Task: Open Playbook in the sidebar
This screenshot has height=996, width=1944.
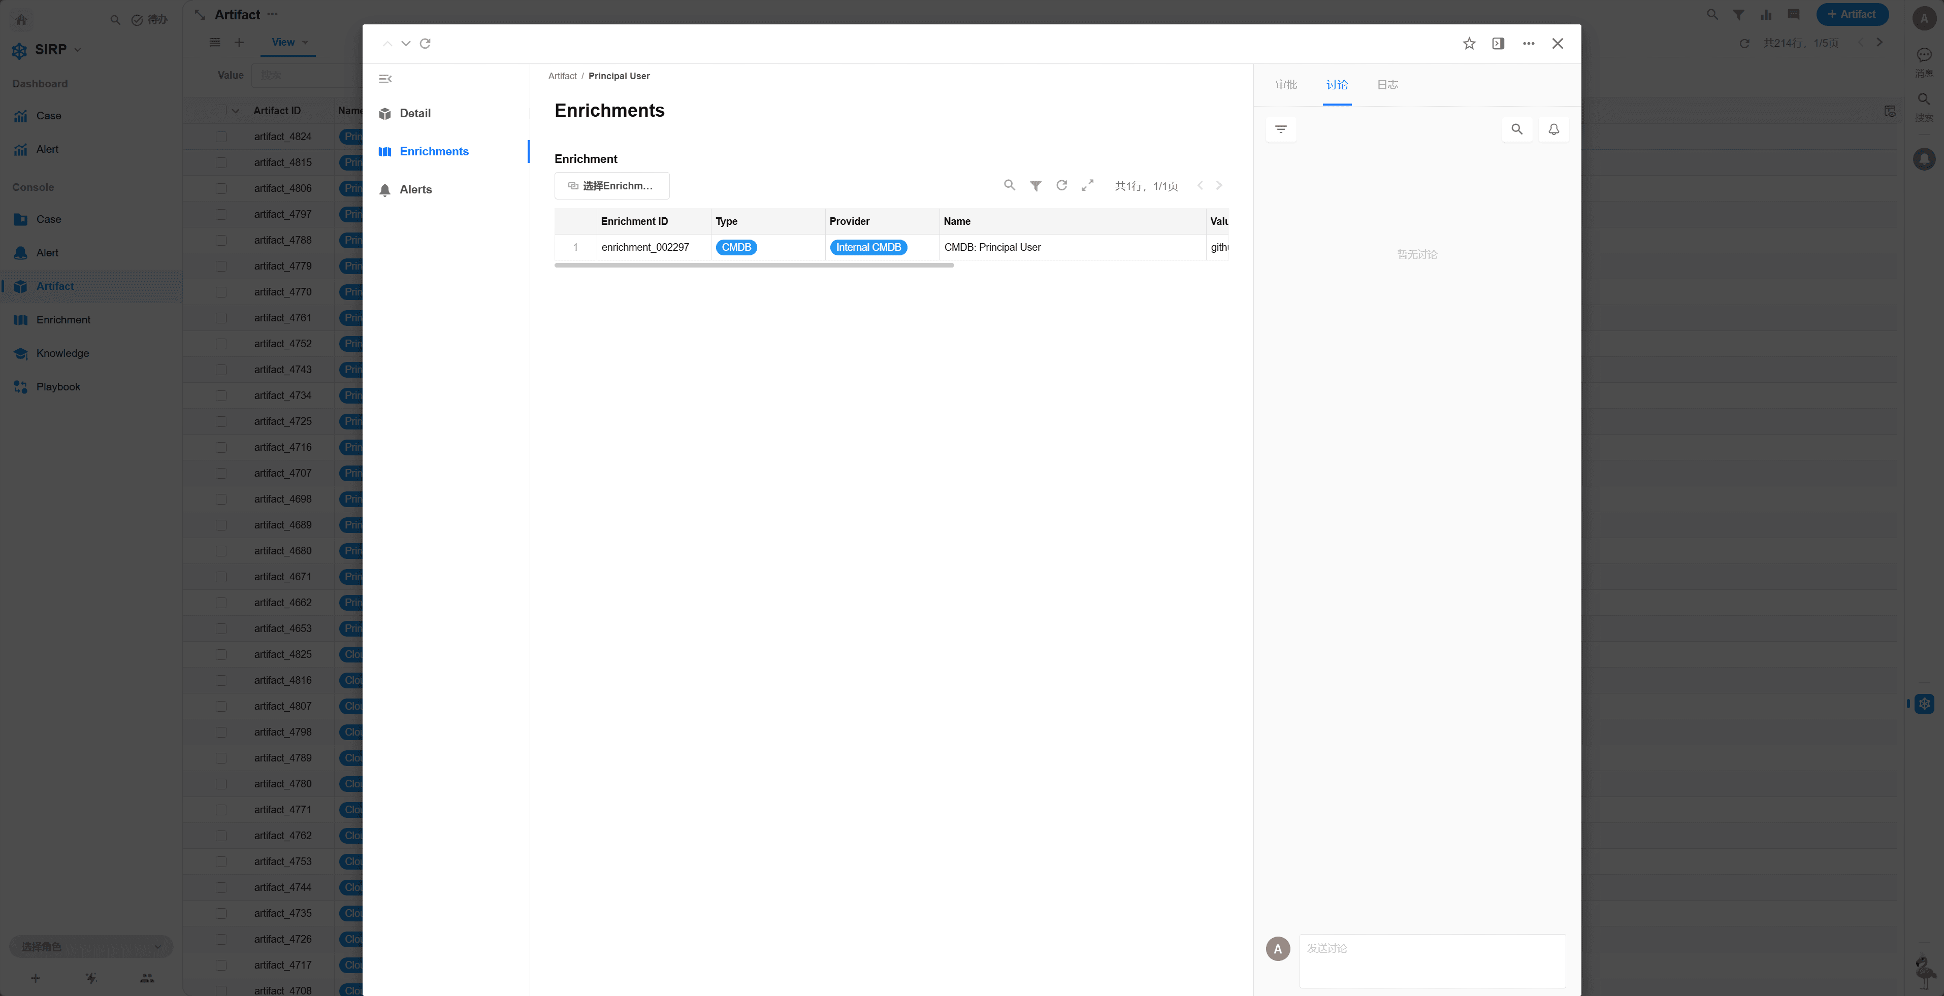Action: [x=91, y=387]
